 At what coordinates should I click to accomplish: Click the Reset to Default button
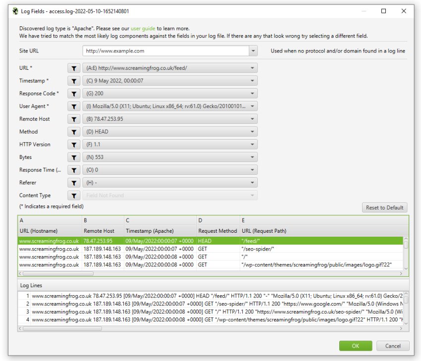point(385,207)
